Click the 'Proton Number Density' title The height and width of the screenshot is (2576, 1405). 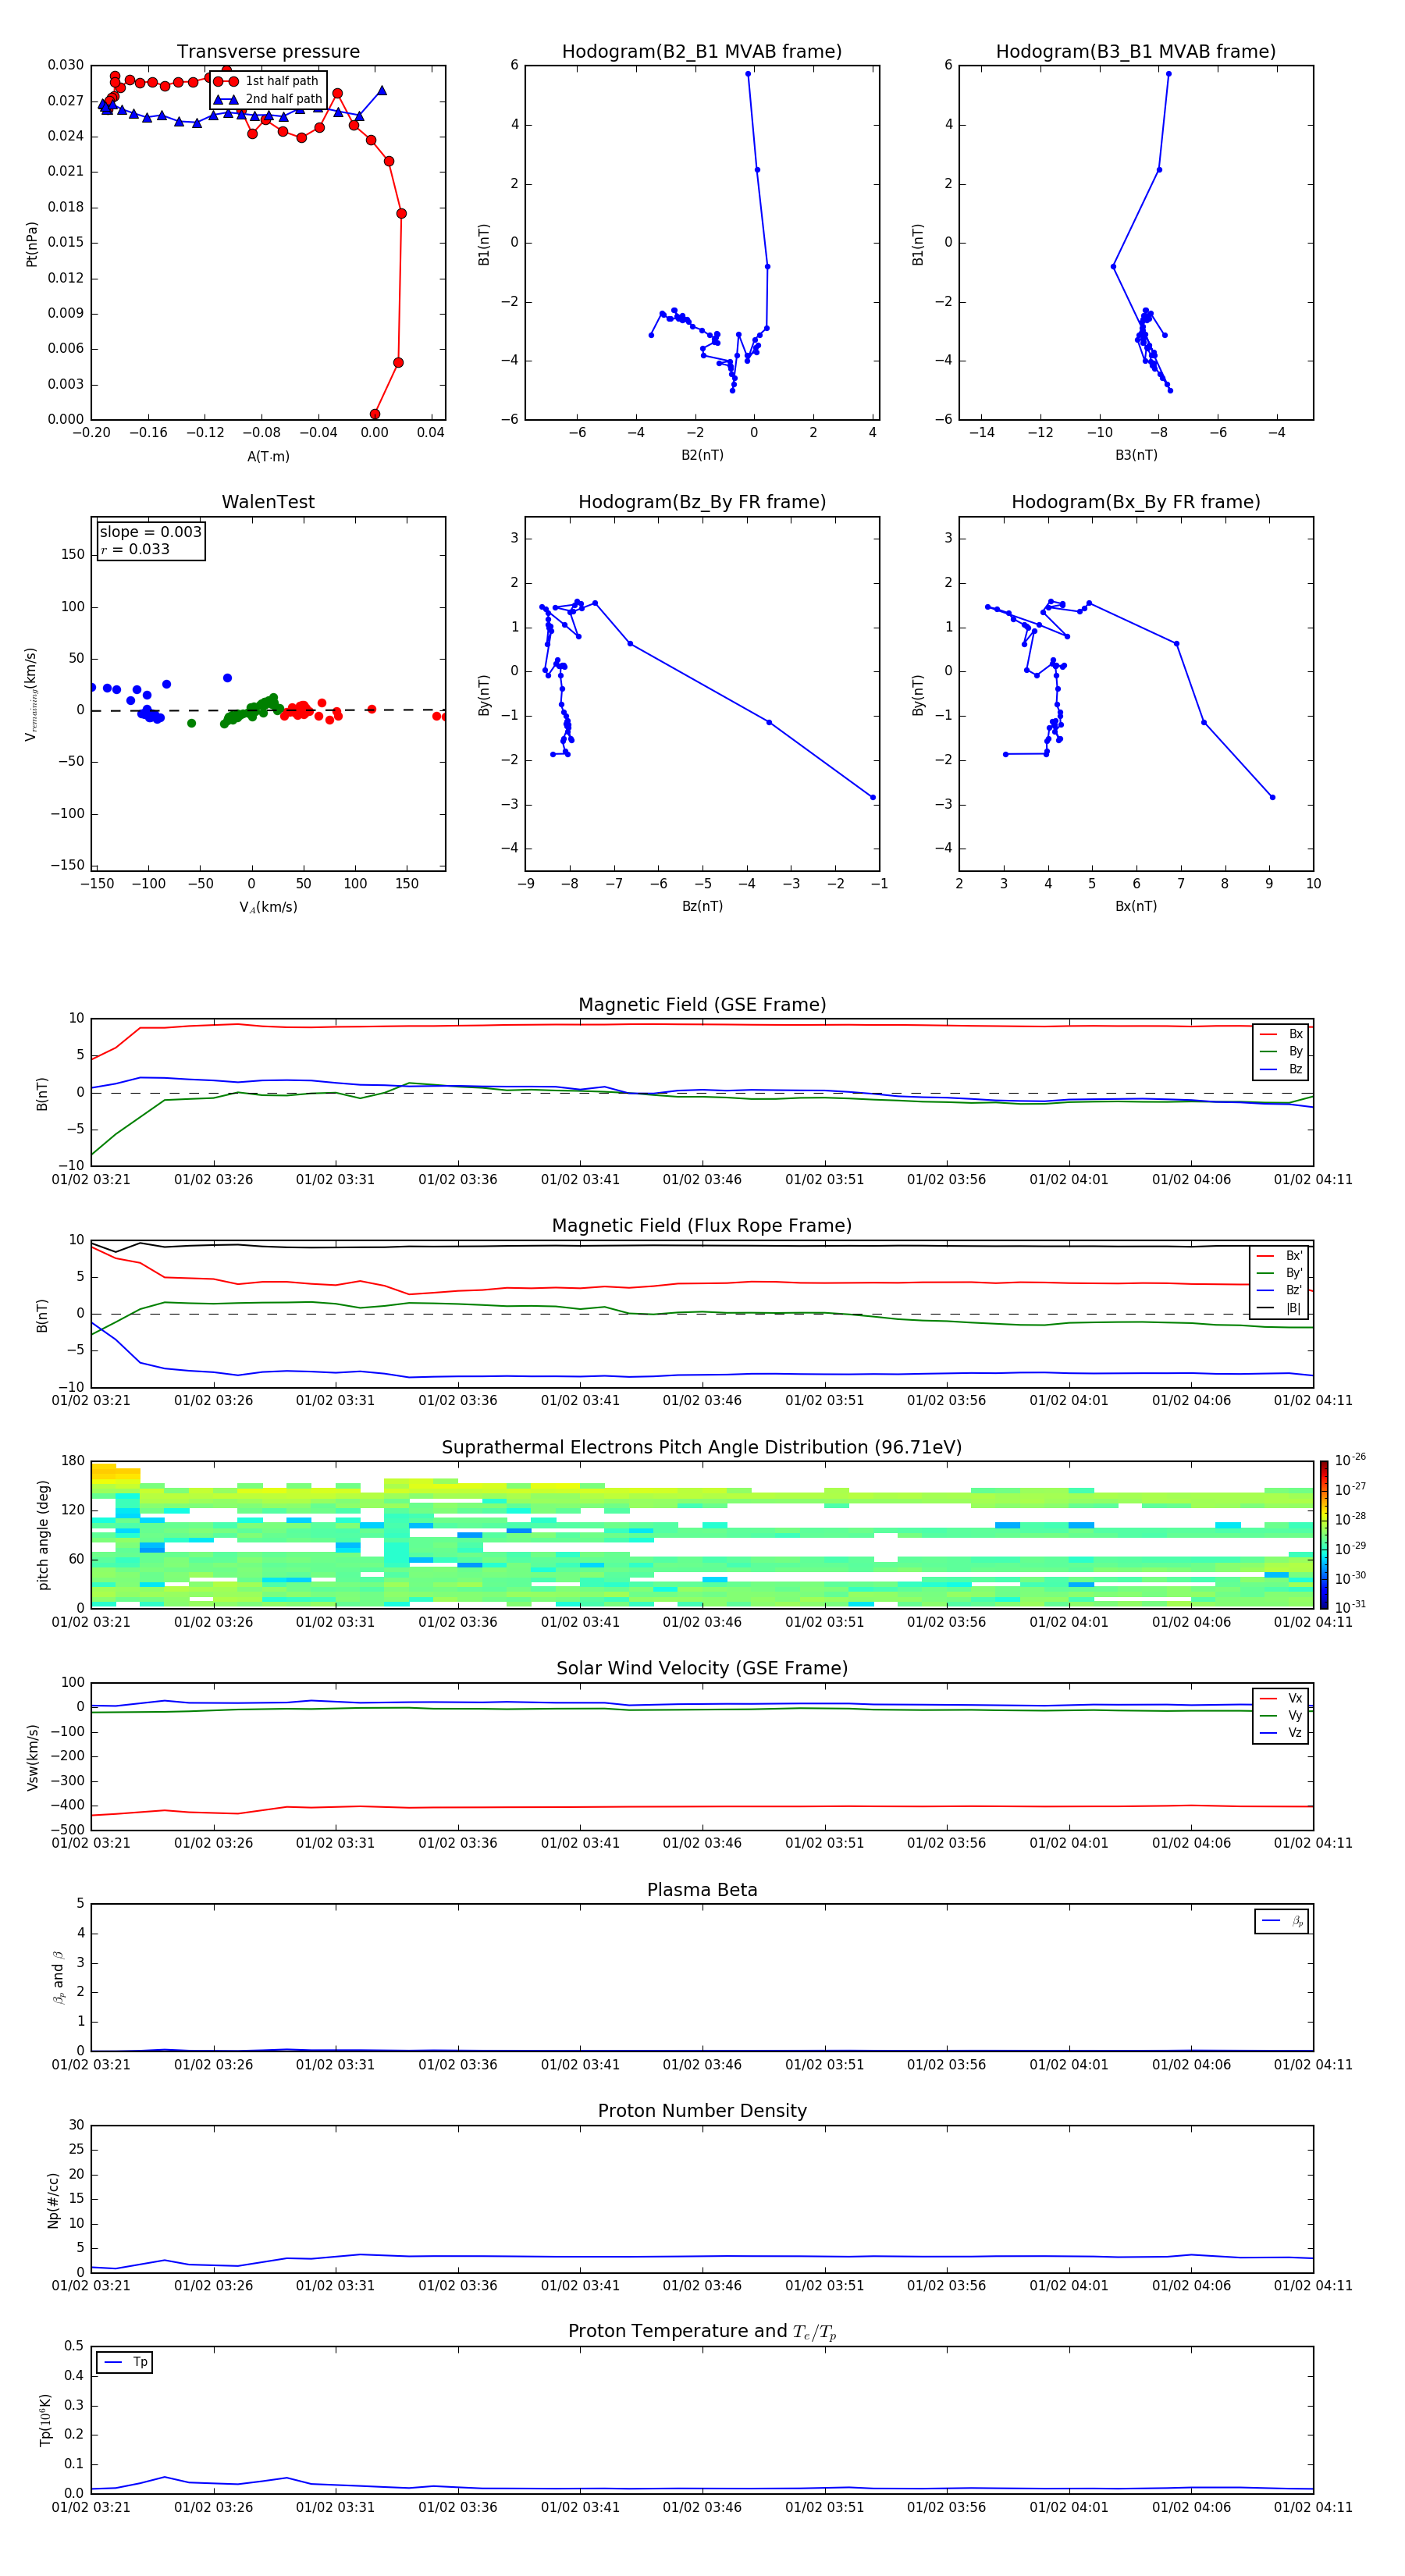[702, 2111]
